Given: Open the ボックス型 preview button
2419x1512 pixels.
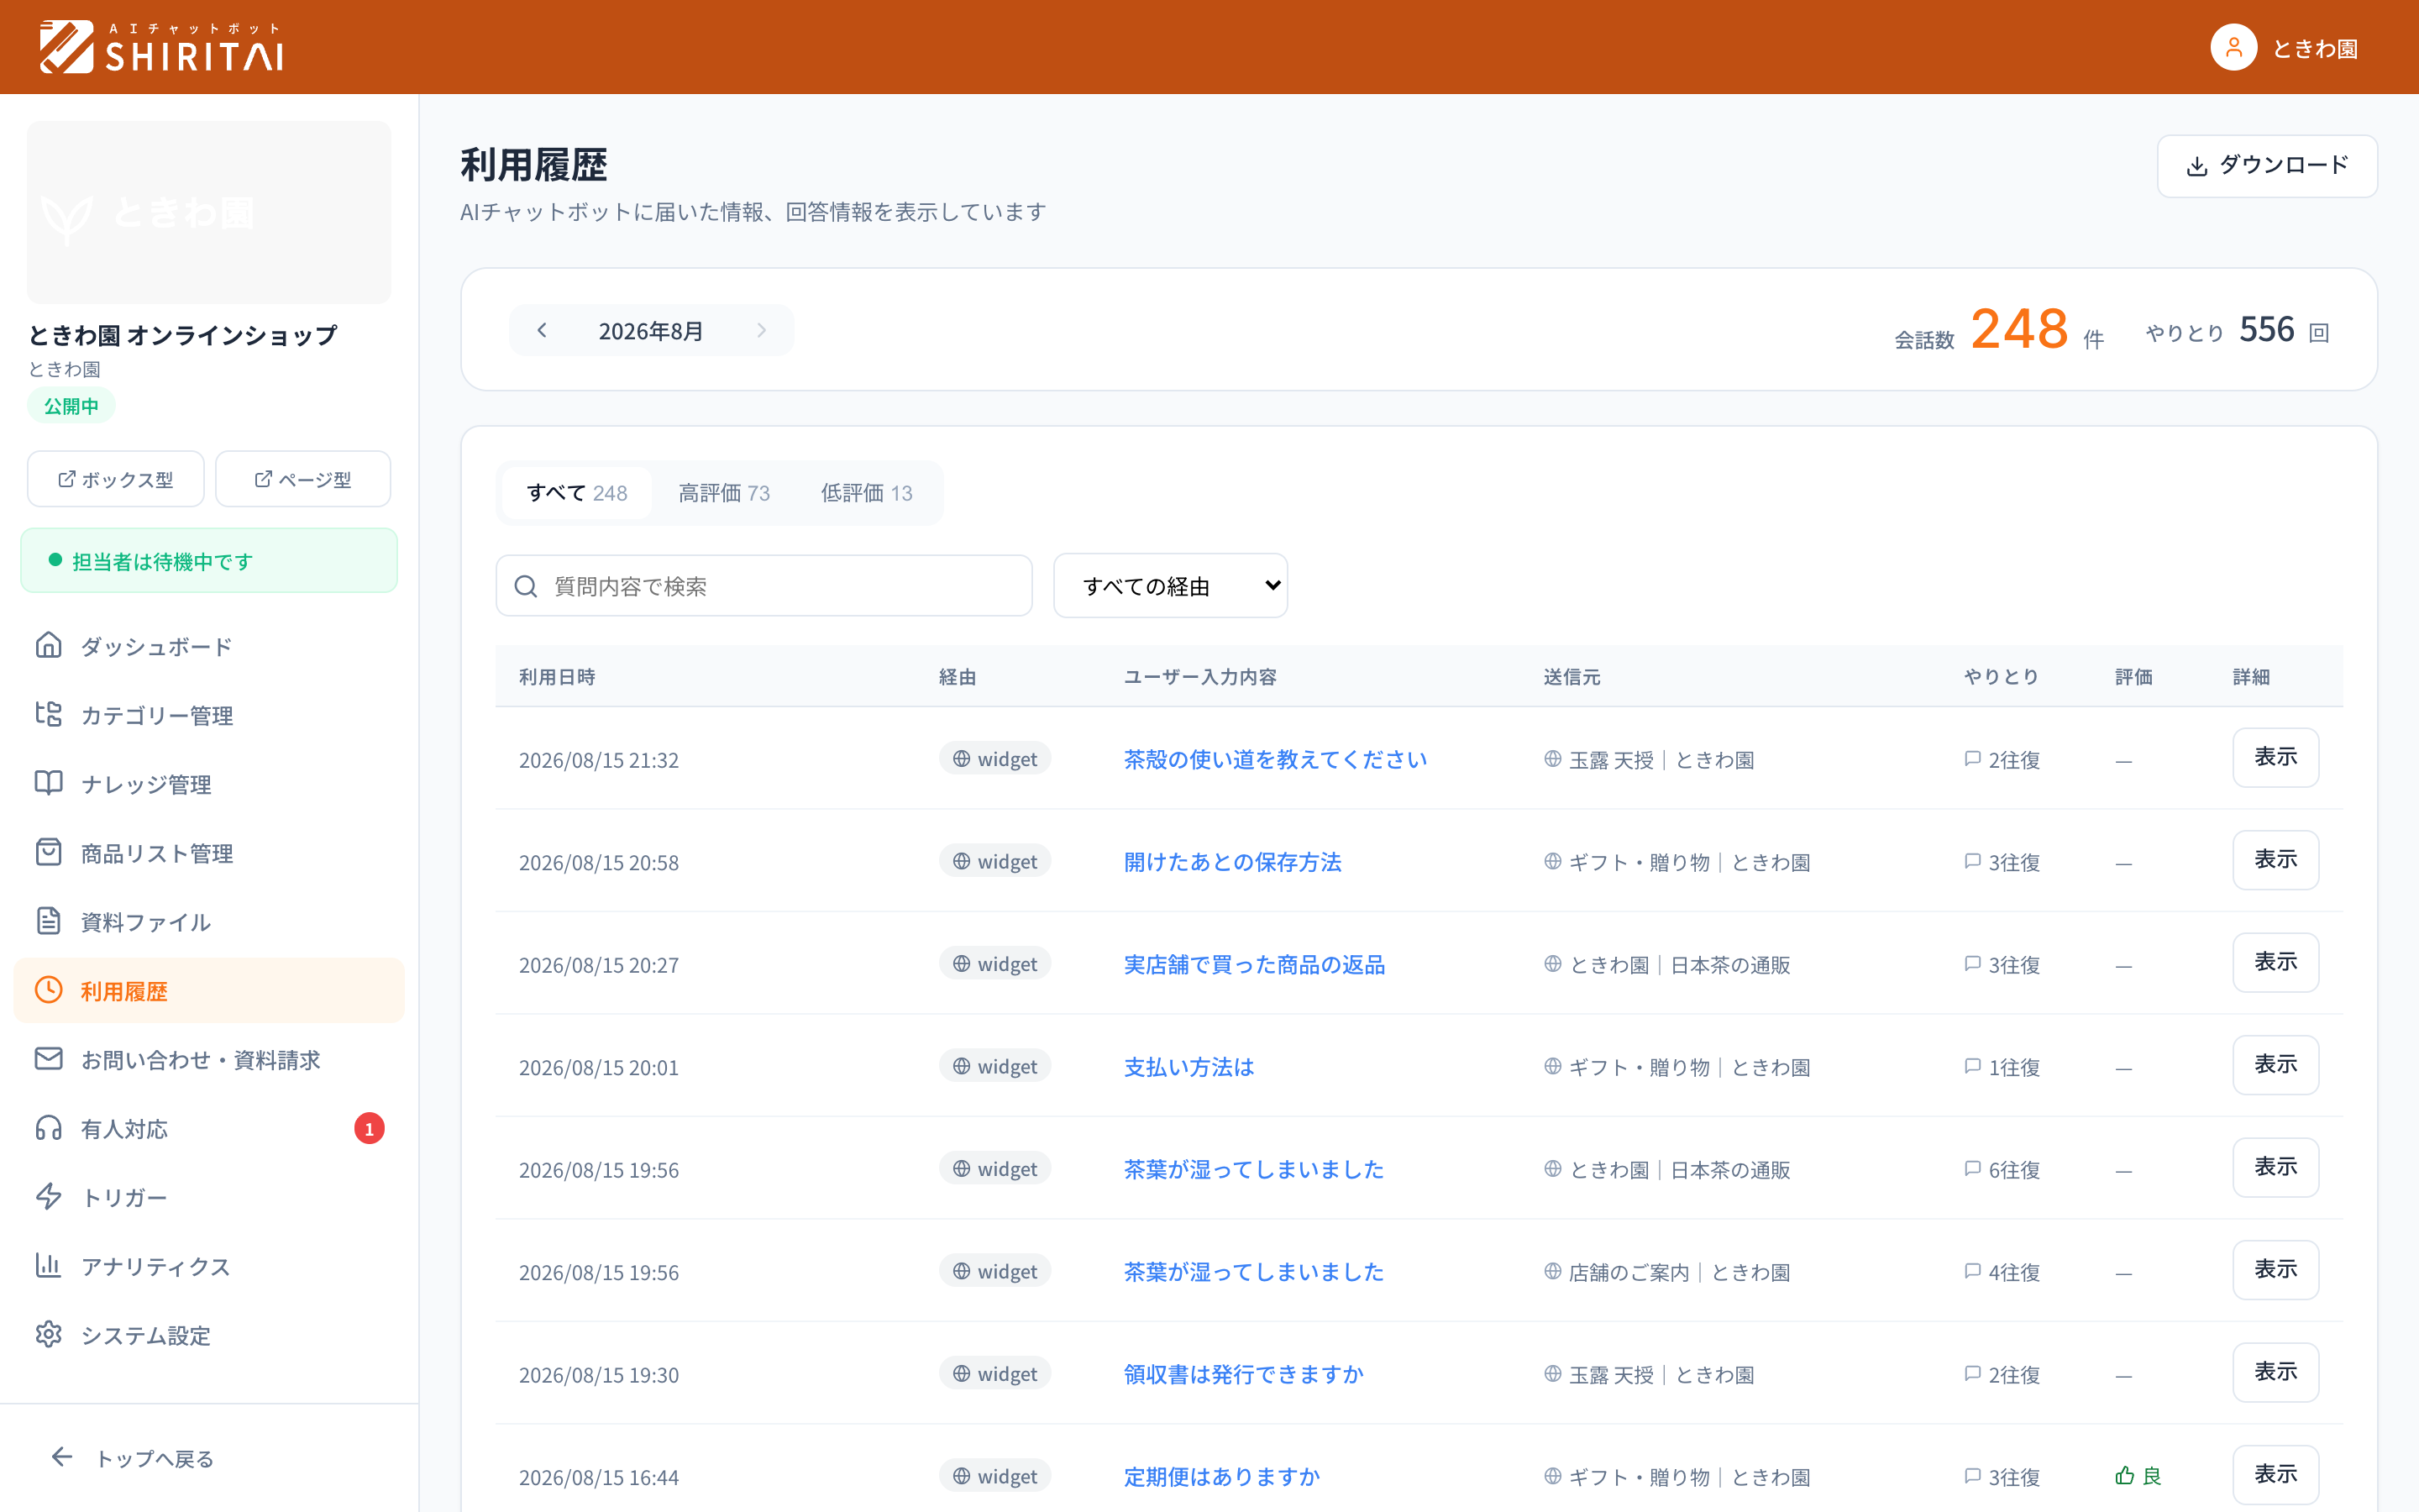Looking at the screenshot, I should [x=116, y=479].
